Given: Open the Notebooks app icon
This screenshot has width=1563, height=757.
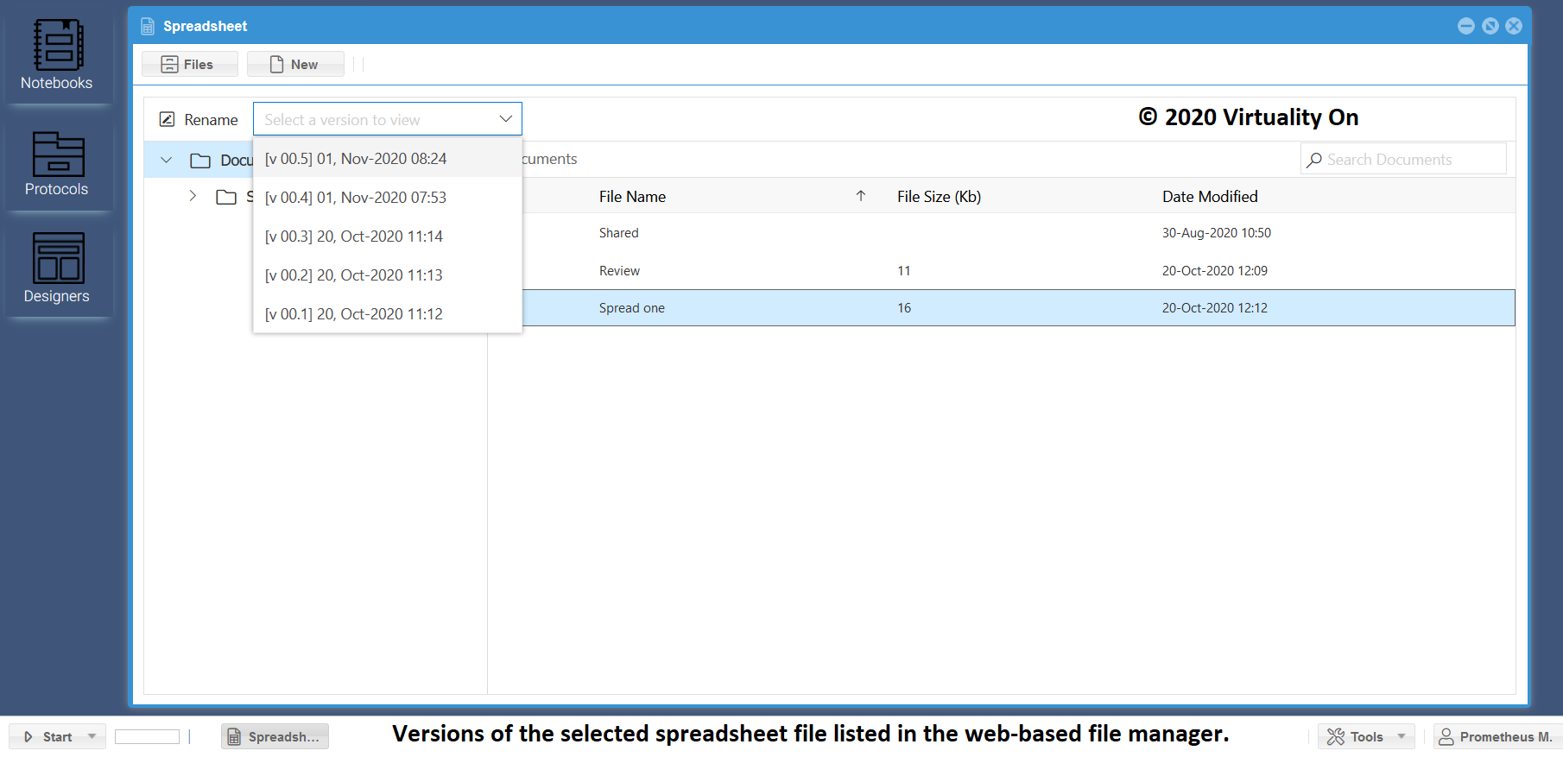Looking at the screenshot, I should tap(57, 55).
